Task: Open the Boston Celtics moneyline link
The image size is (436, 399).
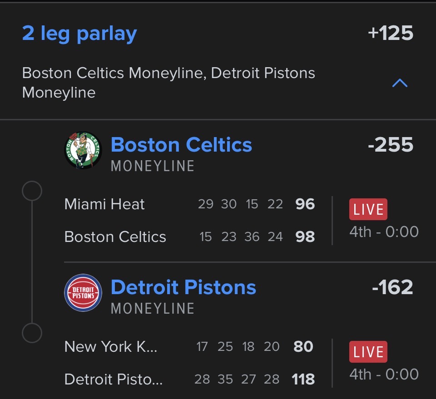Action: [181, 145]
